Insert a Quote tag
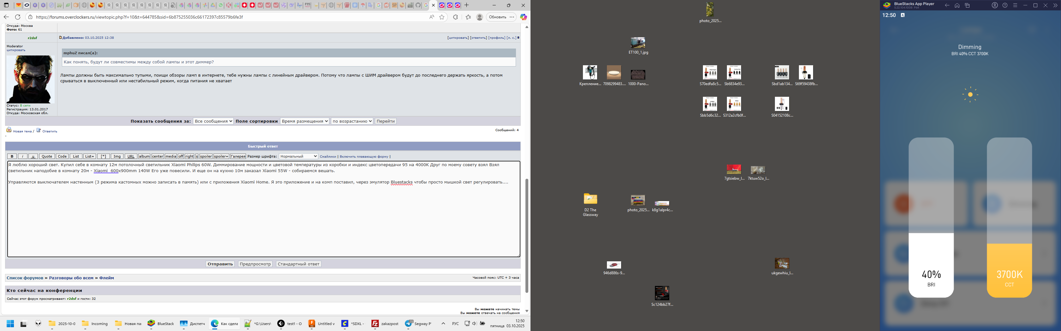 [x=47, y=156]
